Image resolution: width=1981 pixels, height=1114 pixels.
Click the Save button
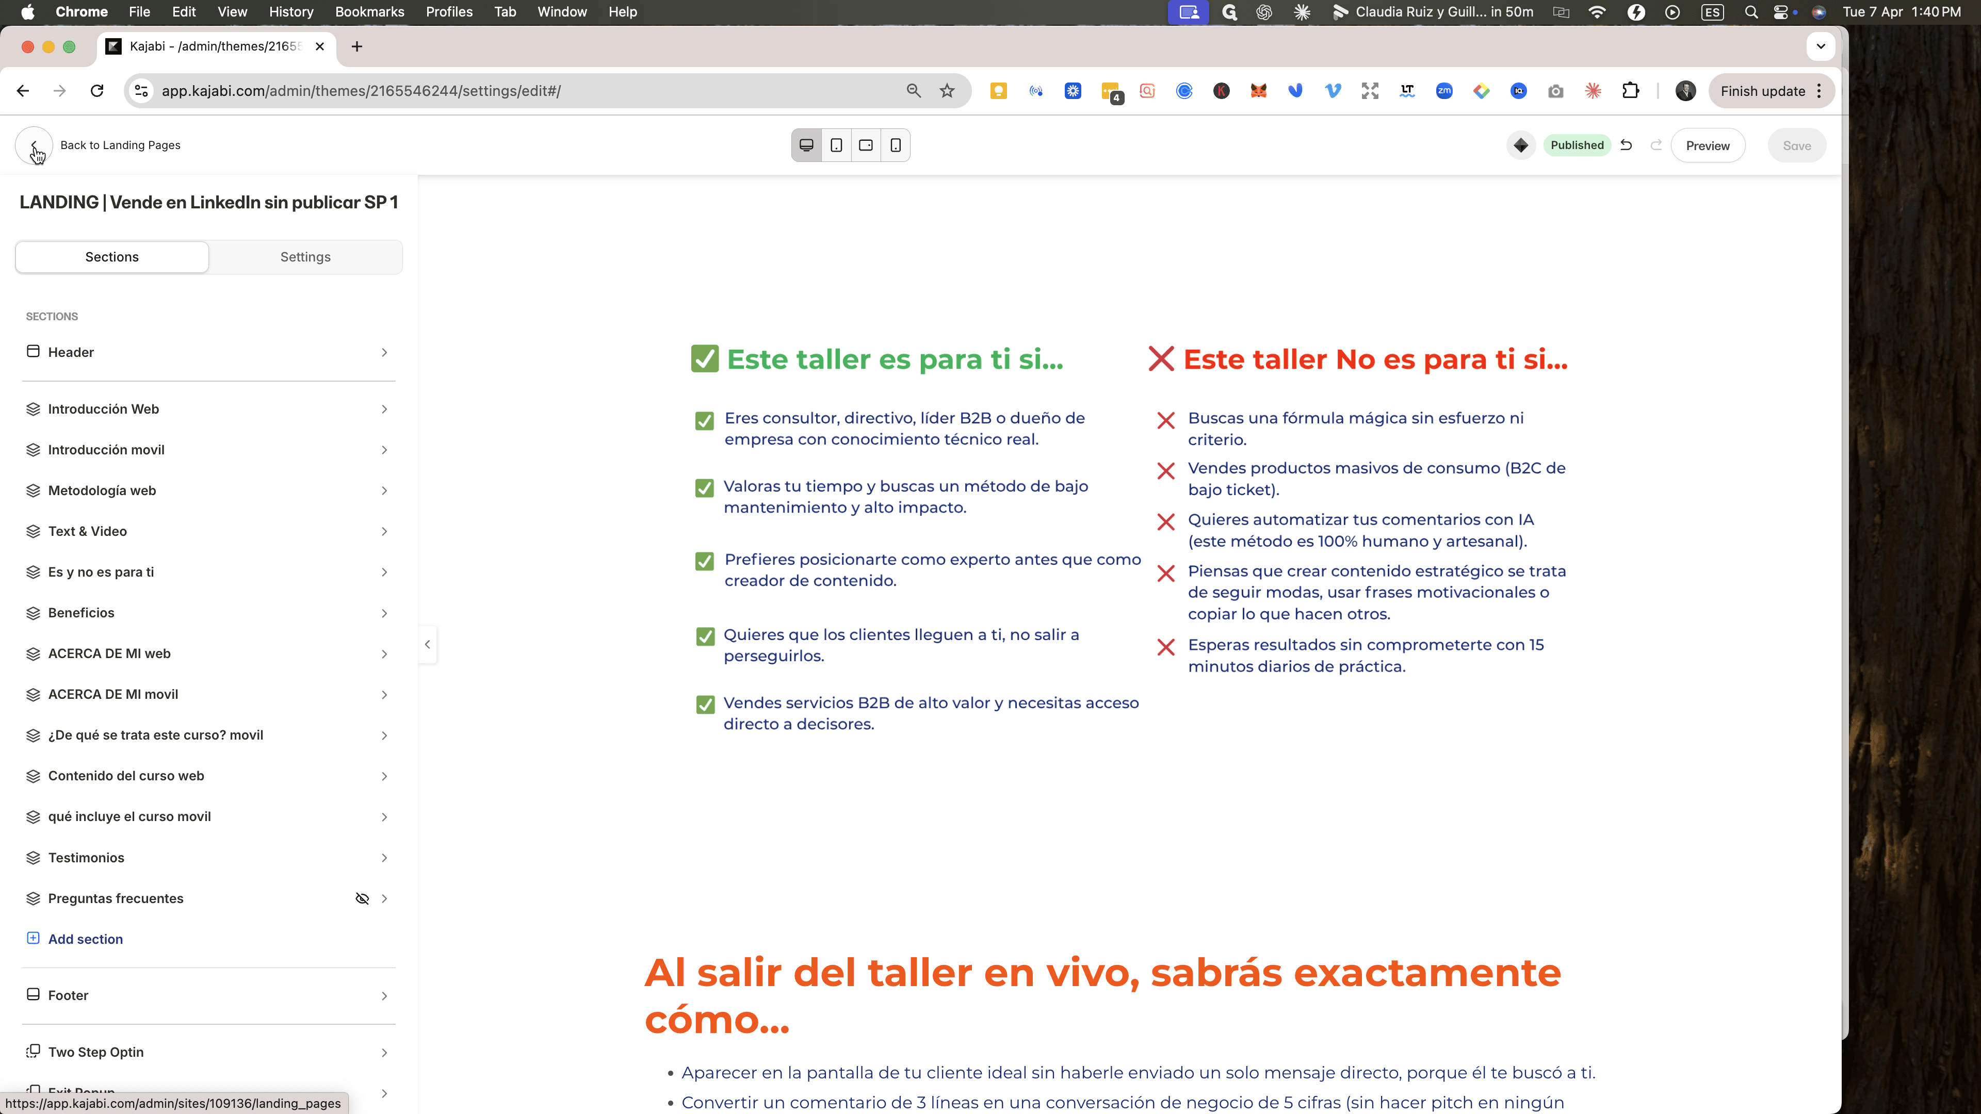pos(1796,145)
